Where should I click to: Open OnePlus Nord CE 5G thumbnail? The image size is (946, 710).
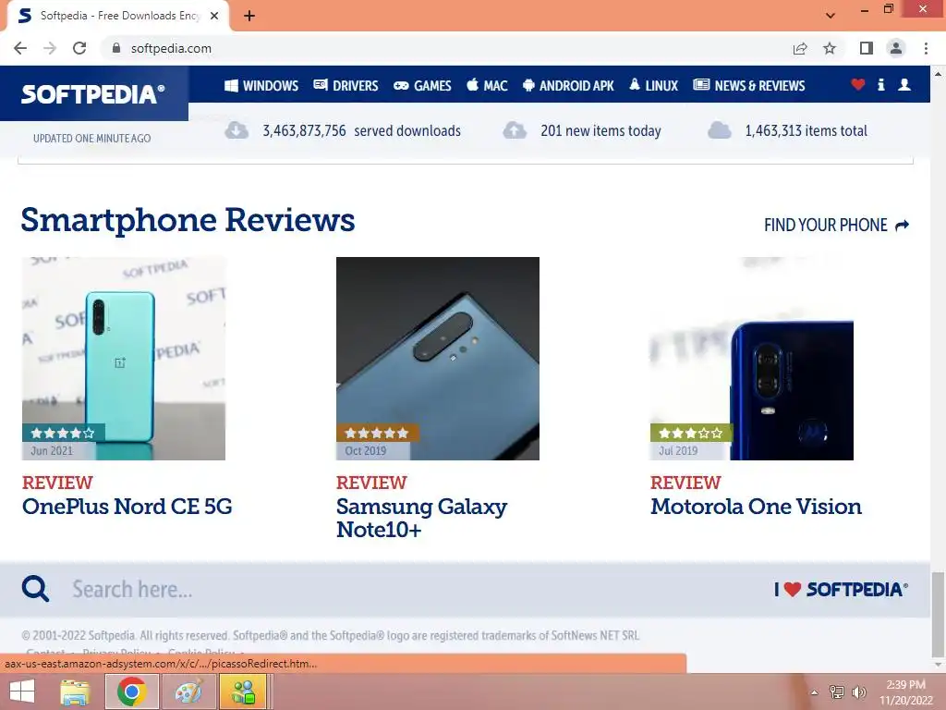124,359
